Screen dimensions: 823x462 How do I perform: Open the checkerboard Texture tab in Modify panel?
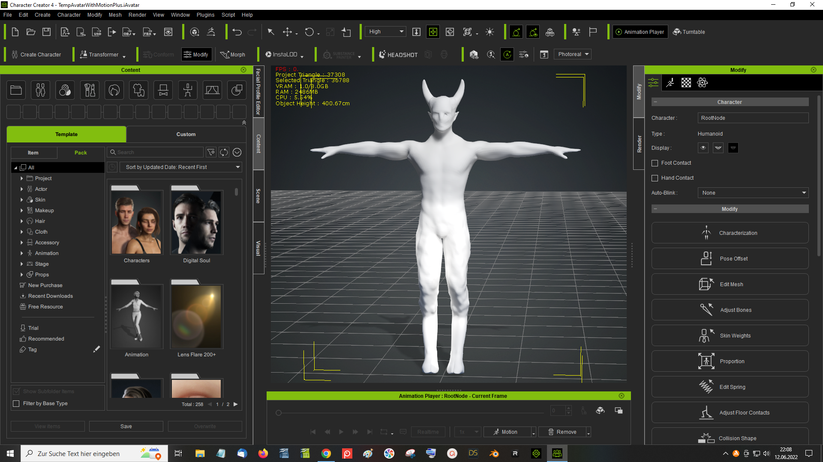[686, 83]
